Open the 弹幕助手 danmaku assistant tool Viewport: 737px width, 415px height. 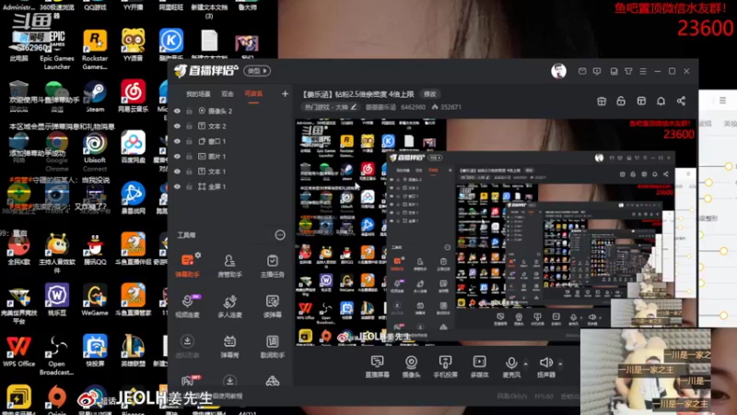coord(187,266)
